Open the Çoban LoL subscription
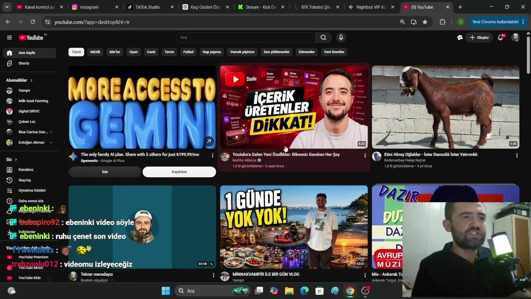This screenshot has width=531, height=299. (29, 122)
